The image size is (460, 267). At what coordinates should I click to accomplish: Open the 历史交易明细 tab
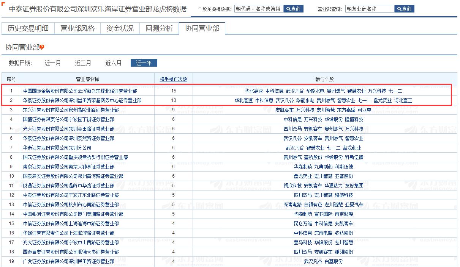pyautogui.click(x=28, y=28)
